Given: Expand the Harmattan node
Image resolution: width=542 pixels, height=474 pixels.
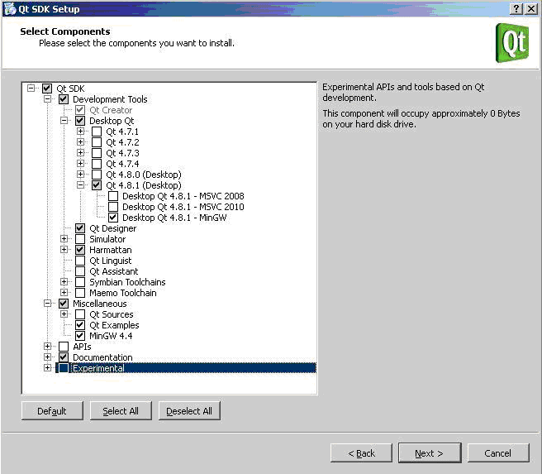Looking at the screenshot, I should tap(64, 250).
